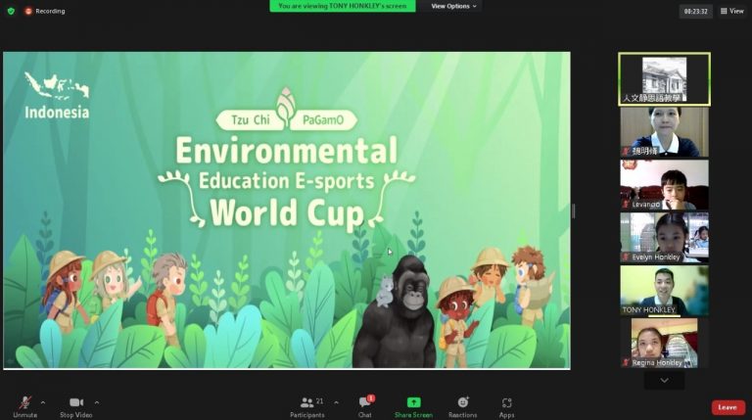Click the green 'You are viewing' banner
Screen dimensions: 752x420
(x=343, y=6)
